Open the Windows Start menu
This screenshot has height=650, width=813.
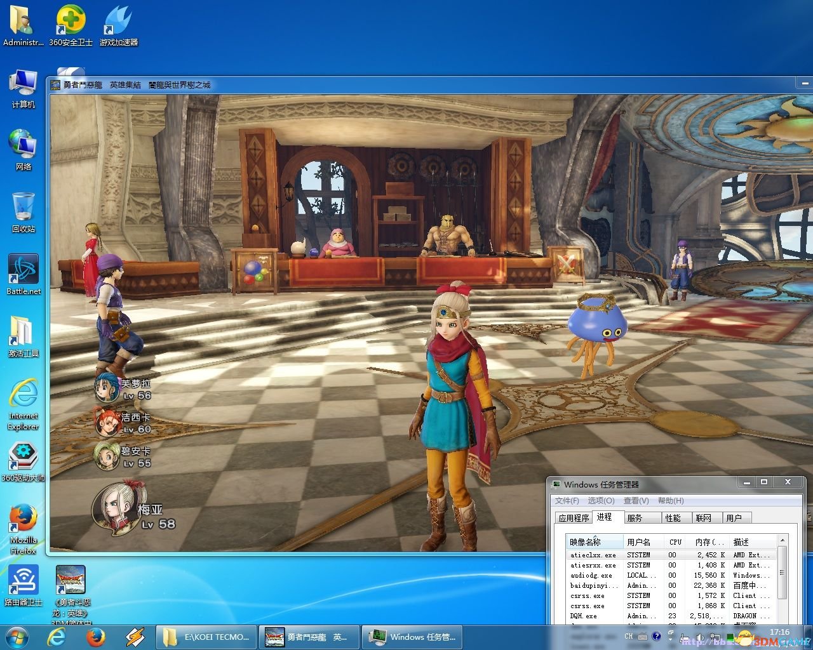[17, 637]
